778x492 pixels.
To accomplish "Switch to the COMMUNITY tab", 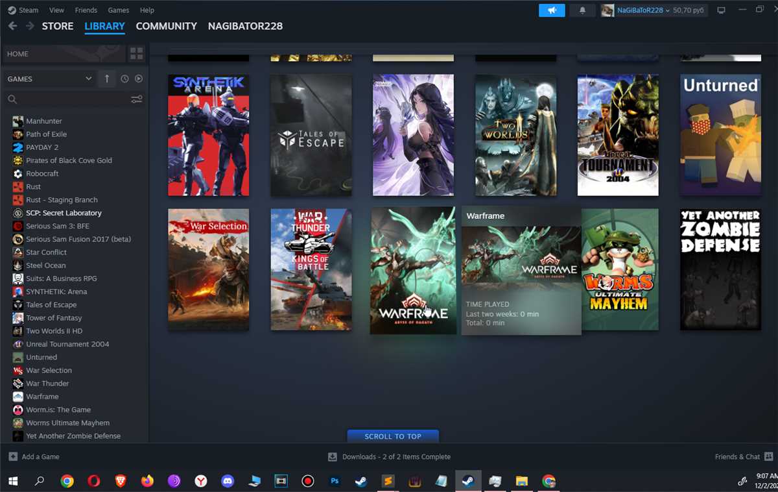I will (x=166, y=26).
